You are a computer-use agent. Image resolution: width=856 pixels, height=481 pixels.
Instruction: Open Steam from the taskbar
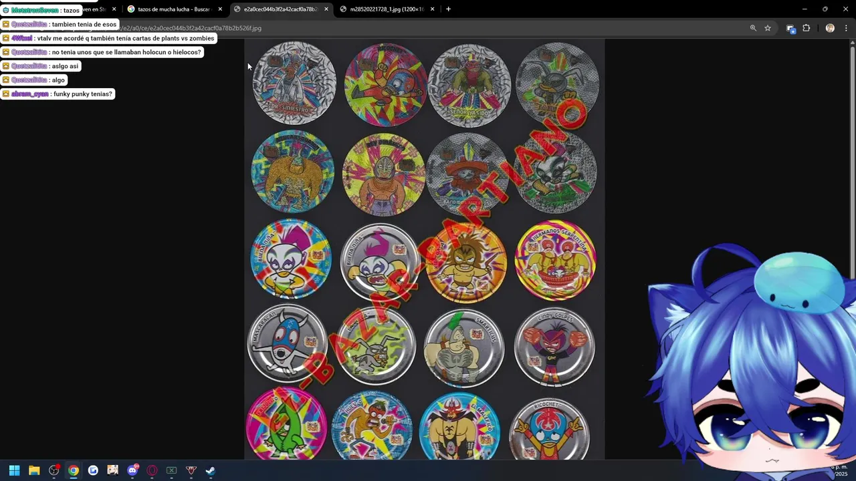click(x=210, y=470)
